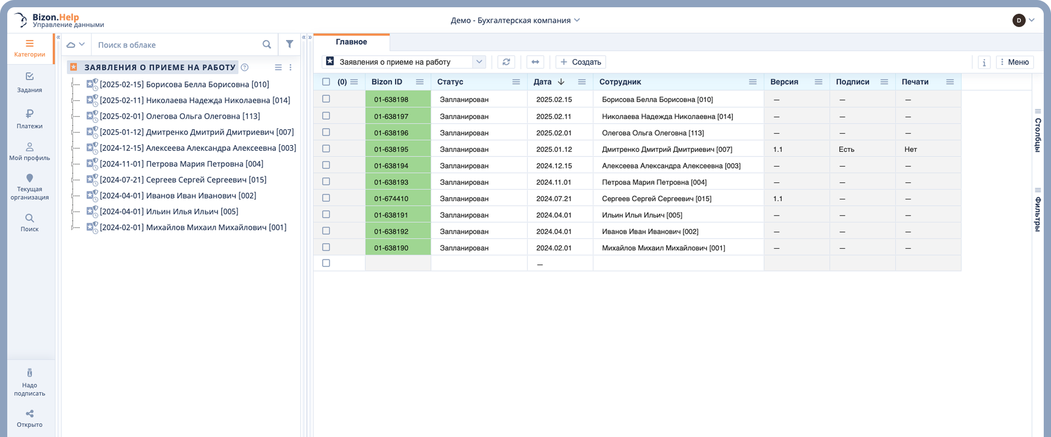Click the refresh table icon
Screen dimensions: 1051x437
(506, 62)
